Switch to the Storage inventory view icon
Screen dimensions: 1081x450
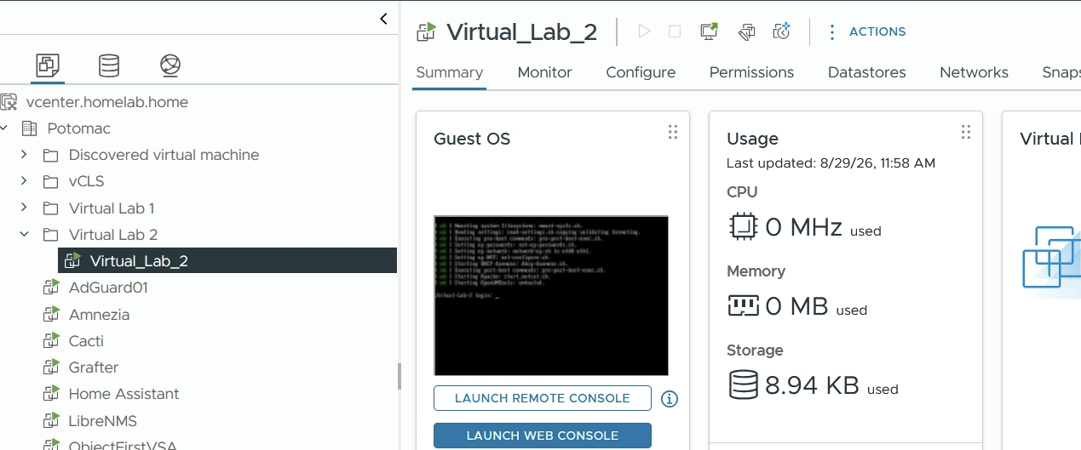click(x=109, y=65)
